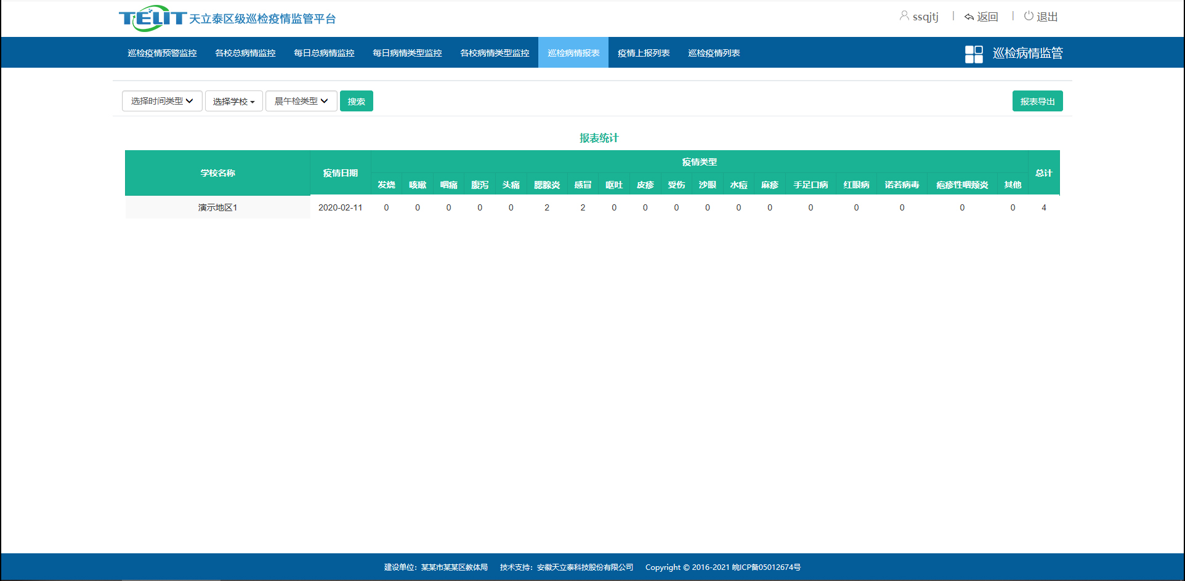
Task: Click the four-square grid icon
Action: point(974,54)
